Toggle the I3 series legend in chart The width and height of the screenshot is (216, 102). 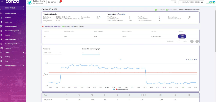tap(114, 89)
